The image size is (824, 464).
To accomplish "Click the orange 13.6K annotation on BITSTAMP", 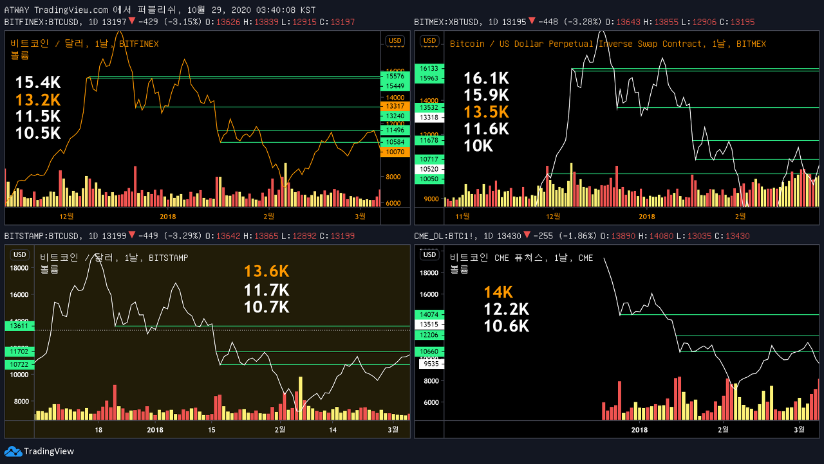I will point(267,272).
